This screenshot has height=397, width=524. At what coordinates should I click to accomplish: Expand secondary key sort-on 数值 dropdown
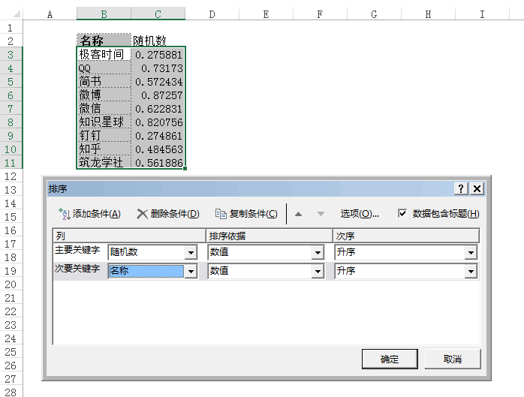(x=318, y=271)
